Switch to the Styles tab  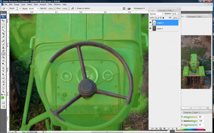196,112
